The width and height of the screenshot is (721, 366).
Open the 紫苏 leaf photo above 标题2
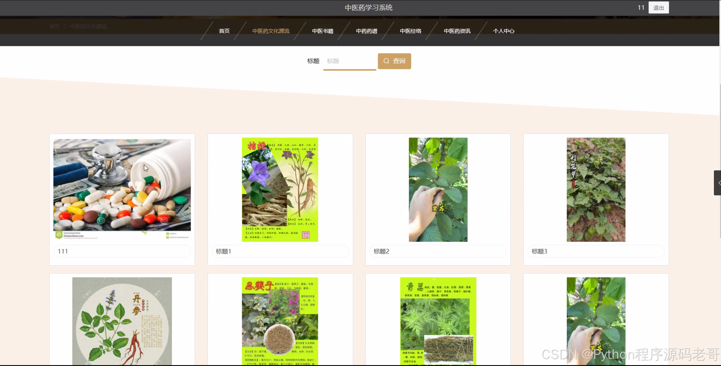(438, 190)
